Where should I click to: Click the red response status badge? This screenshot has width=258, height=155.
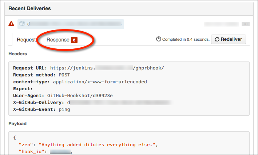pyautogui.click(x=74, y=40)
